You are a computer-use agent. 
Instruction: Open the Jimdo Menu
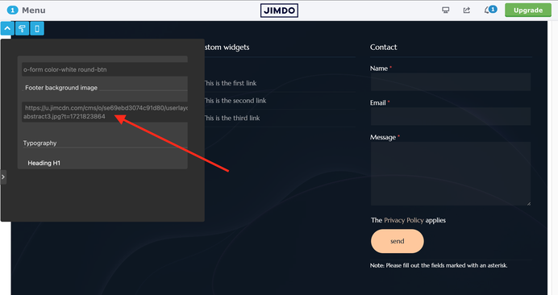tap(27, 10)
